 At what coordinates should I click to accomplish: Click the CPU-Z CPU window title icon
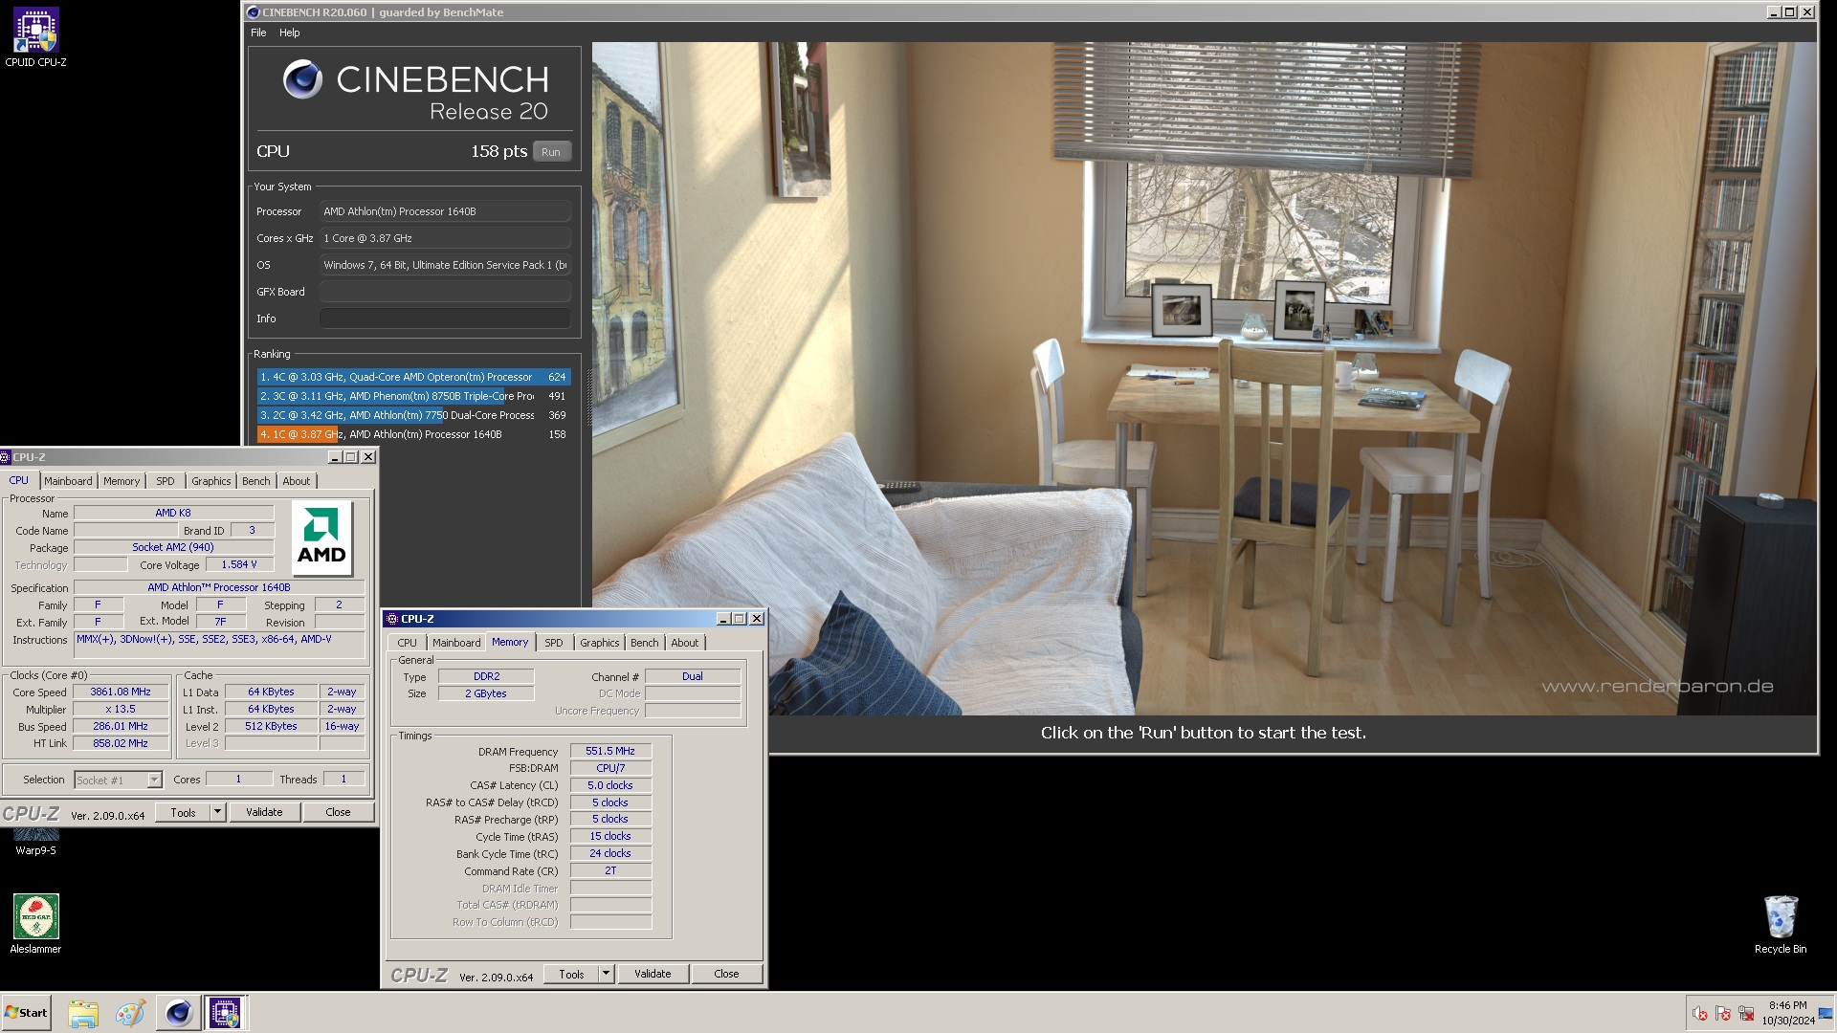pos(6,457)
